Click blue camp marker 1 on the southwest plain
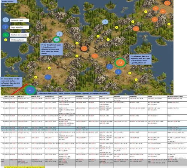187x168 pixels. click(x=48, y=77)
